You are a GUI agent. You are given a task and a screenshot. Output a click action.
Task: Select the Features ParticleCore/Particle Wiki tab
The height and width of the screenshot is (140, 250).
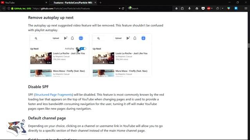(73, 3)
